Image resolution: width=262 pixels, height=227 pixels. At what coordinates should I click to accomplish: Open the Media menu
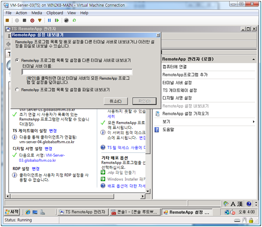[37, 13]
